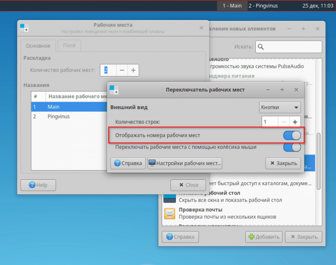Toggle mouse wheel workspace switching
The width and height of the screenshot is (336, 265).
coord(292,147)
